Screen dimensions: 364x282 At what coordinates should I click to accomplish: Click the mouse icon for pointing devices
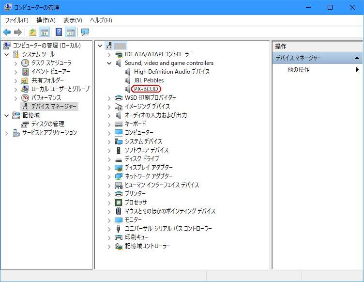119,211
